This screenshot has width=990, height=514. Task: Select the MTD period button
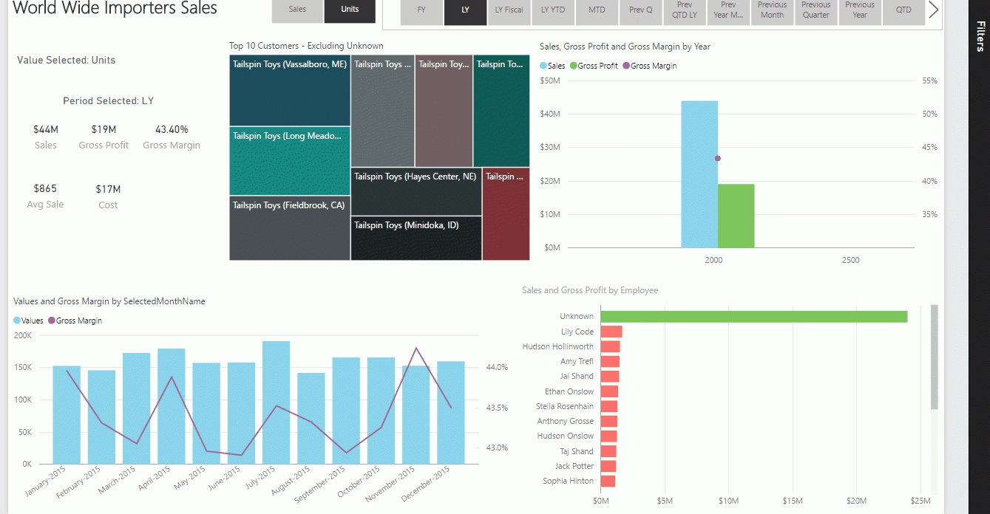coord(597,11)
